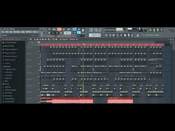Screen dimensions: 175x131
Task: Select the Mute tool in playlist toolbar
Action: pyautogui.click(x=43, y=39)
